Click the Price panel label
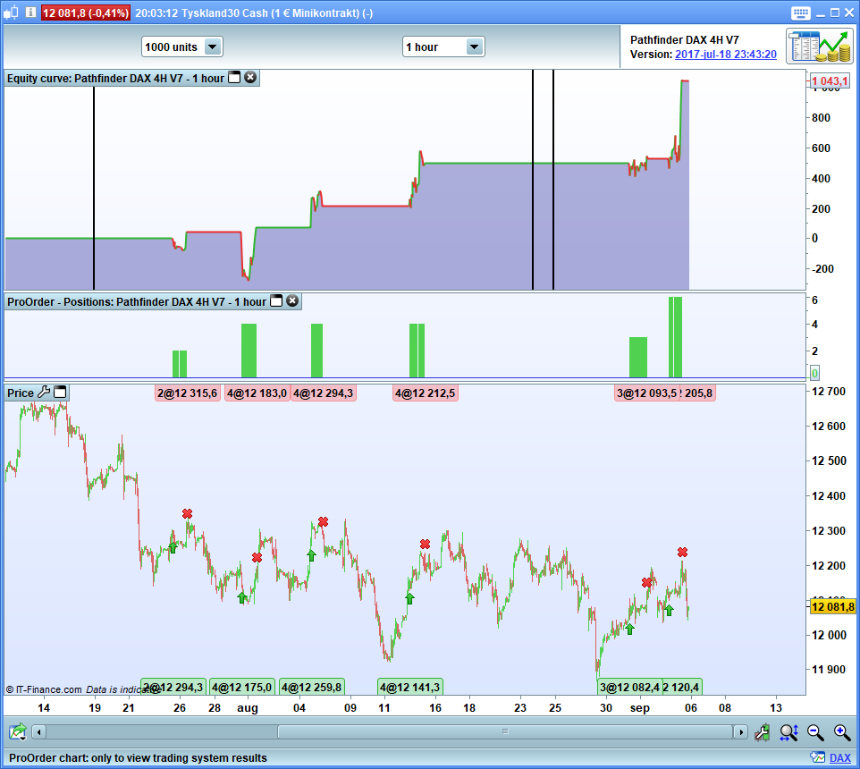Screen dimensions: 860x769 21,393
